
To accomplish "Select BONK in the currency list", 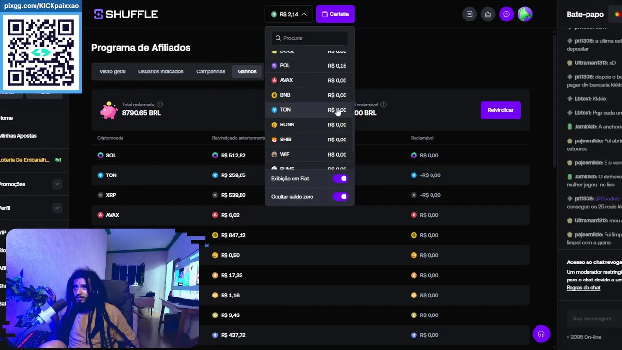I will (310, 124).
